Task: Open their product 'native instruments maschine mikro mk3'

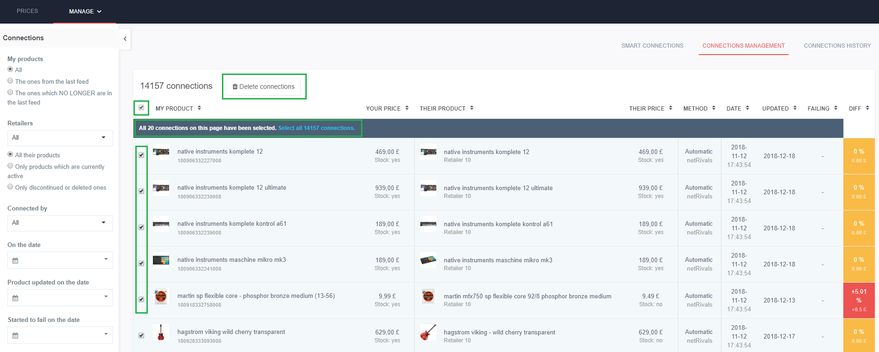Action: point(498,260)
